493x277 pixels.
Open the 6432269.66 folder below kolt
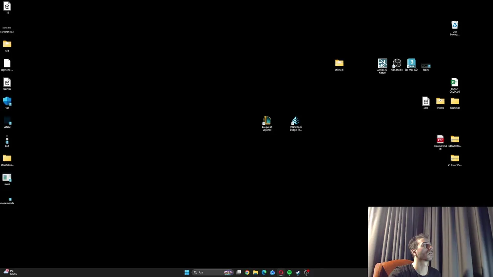point(7,160)
